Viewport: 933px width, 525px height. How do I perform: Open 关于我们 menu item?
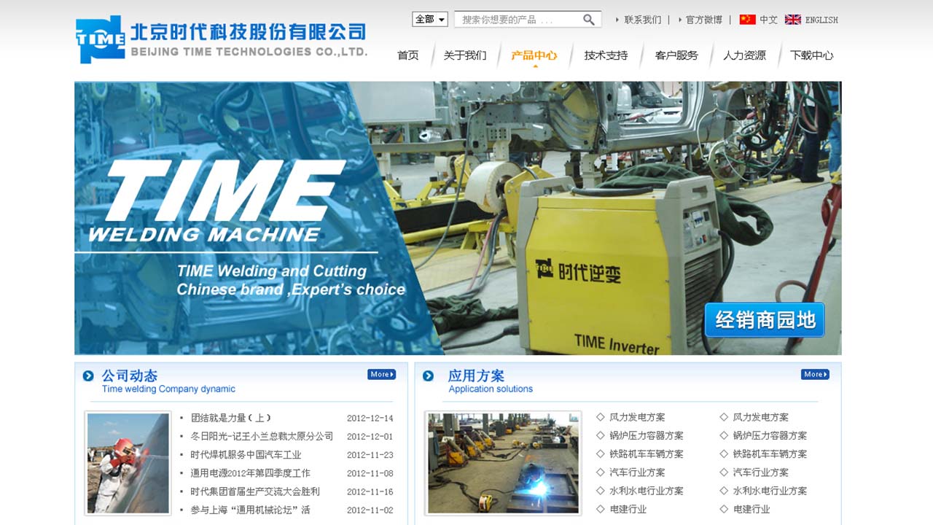pos(465,55)
